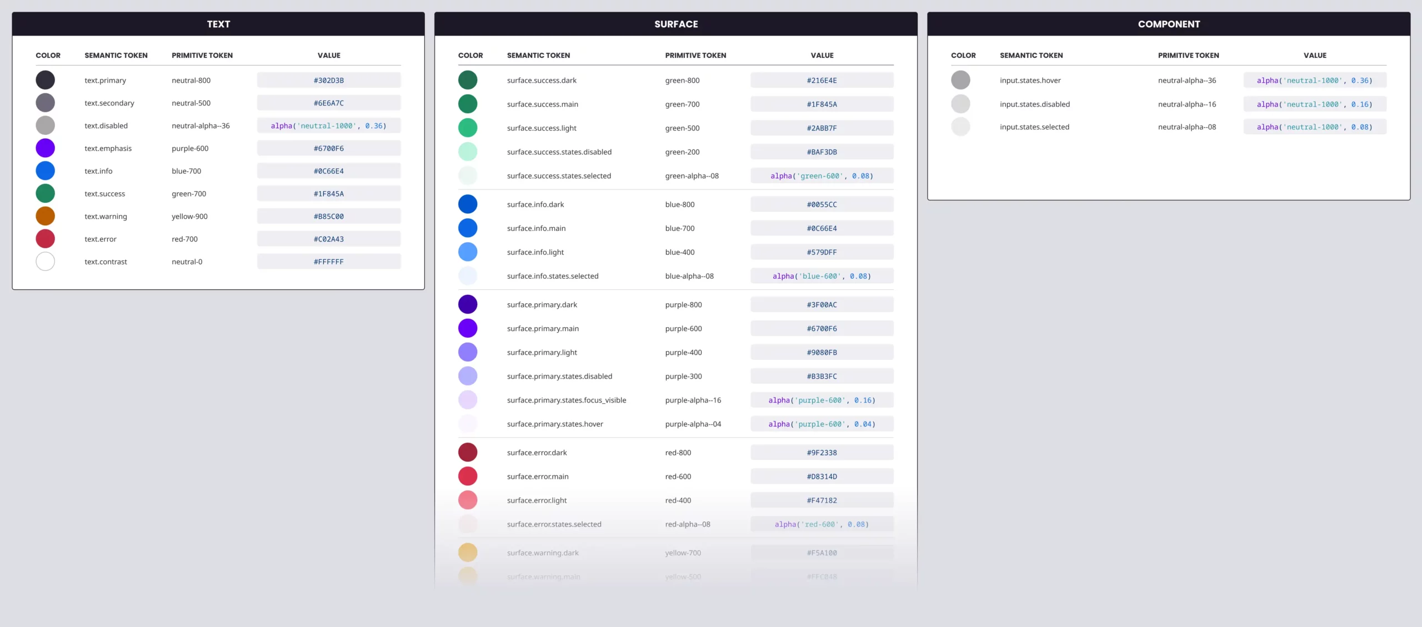Click the text.info token label
Image resolution: width=1422 pixels, height=627 pixels.
(x=98, y=171)
